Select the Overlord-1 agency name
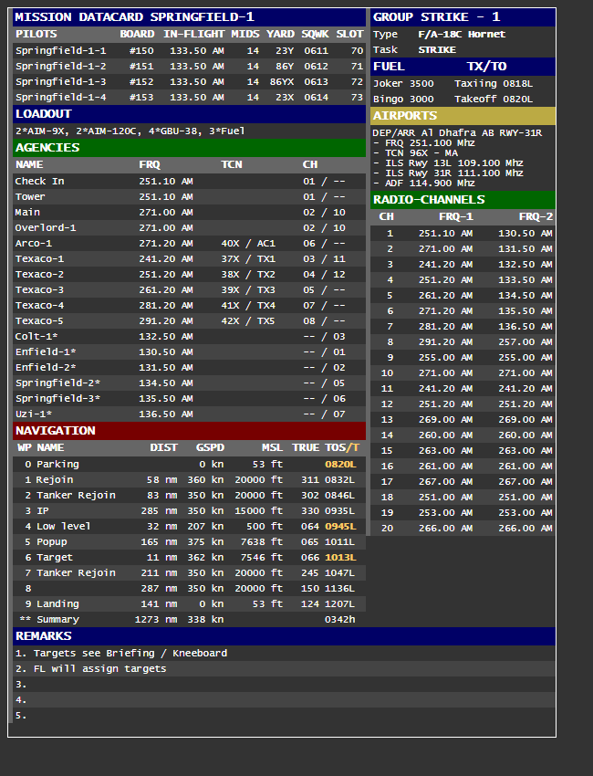This screenshot has width=593, height=776. click(x=45, y=227)
